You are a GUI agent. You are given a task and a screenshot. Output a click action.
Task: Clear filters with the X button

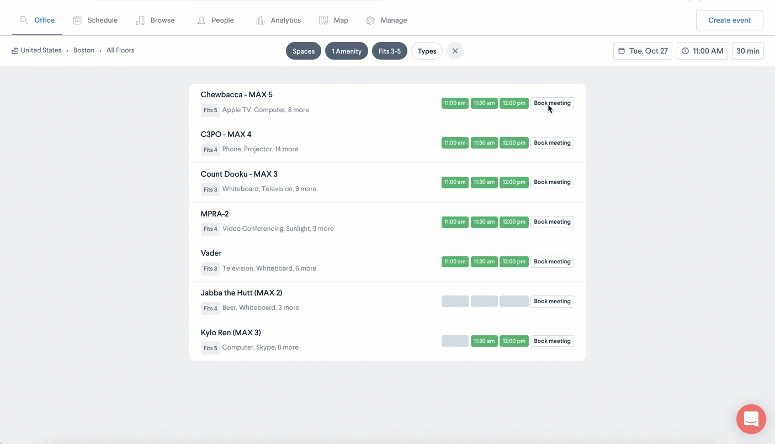click(455, 51)
